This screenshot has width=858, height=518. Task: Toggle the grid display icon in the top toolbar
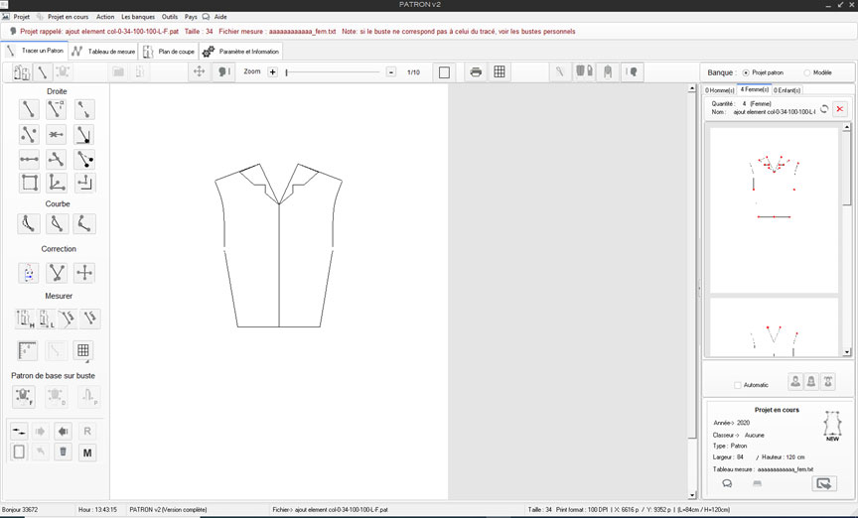coord(500,72)
